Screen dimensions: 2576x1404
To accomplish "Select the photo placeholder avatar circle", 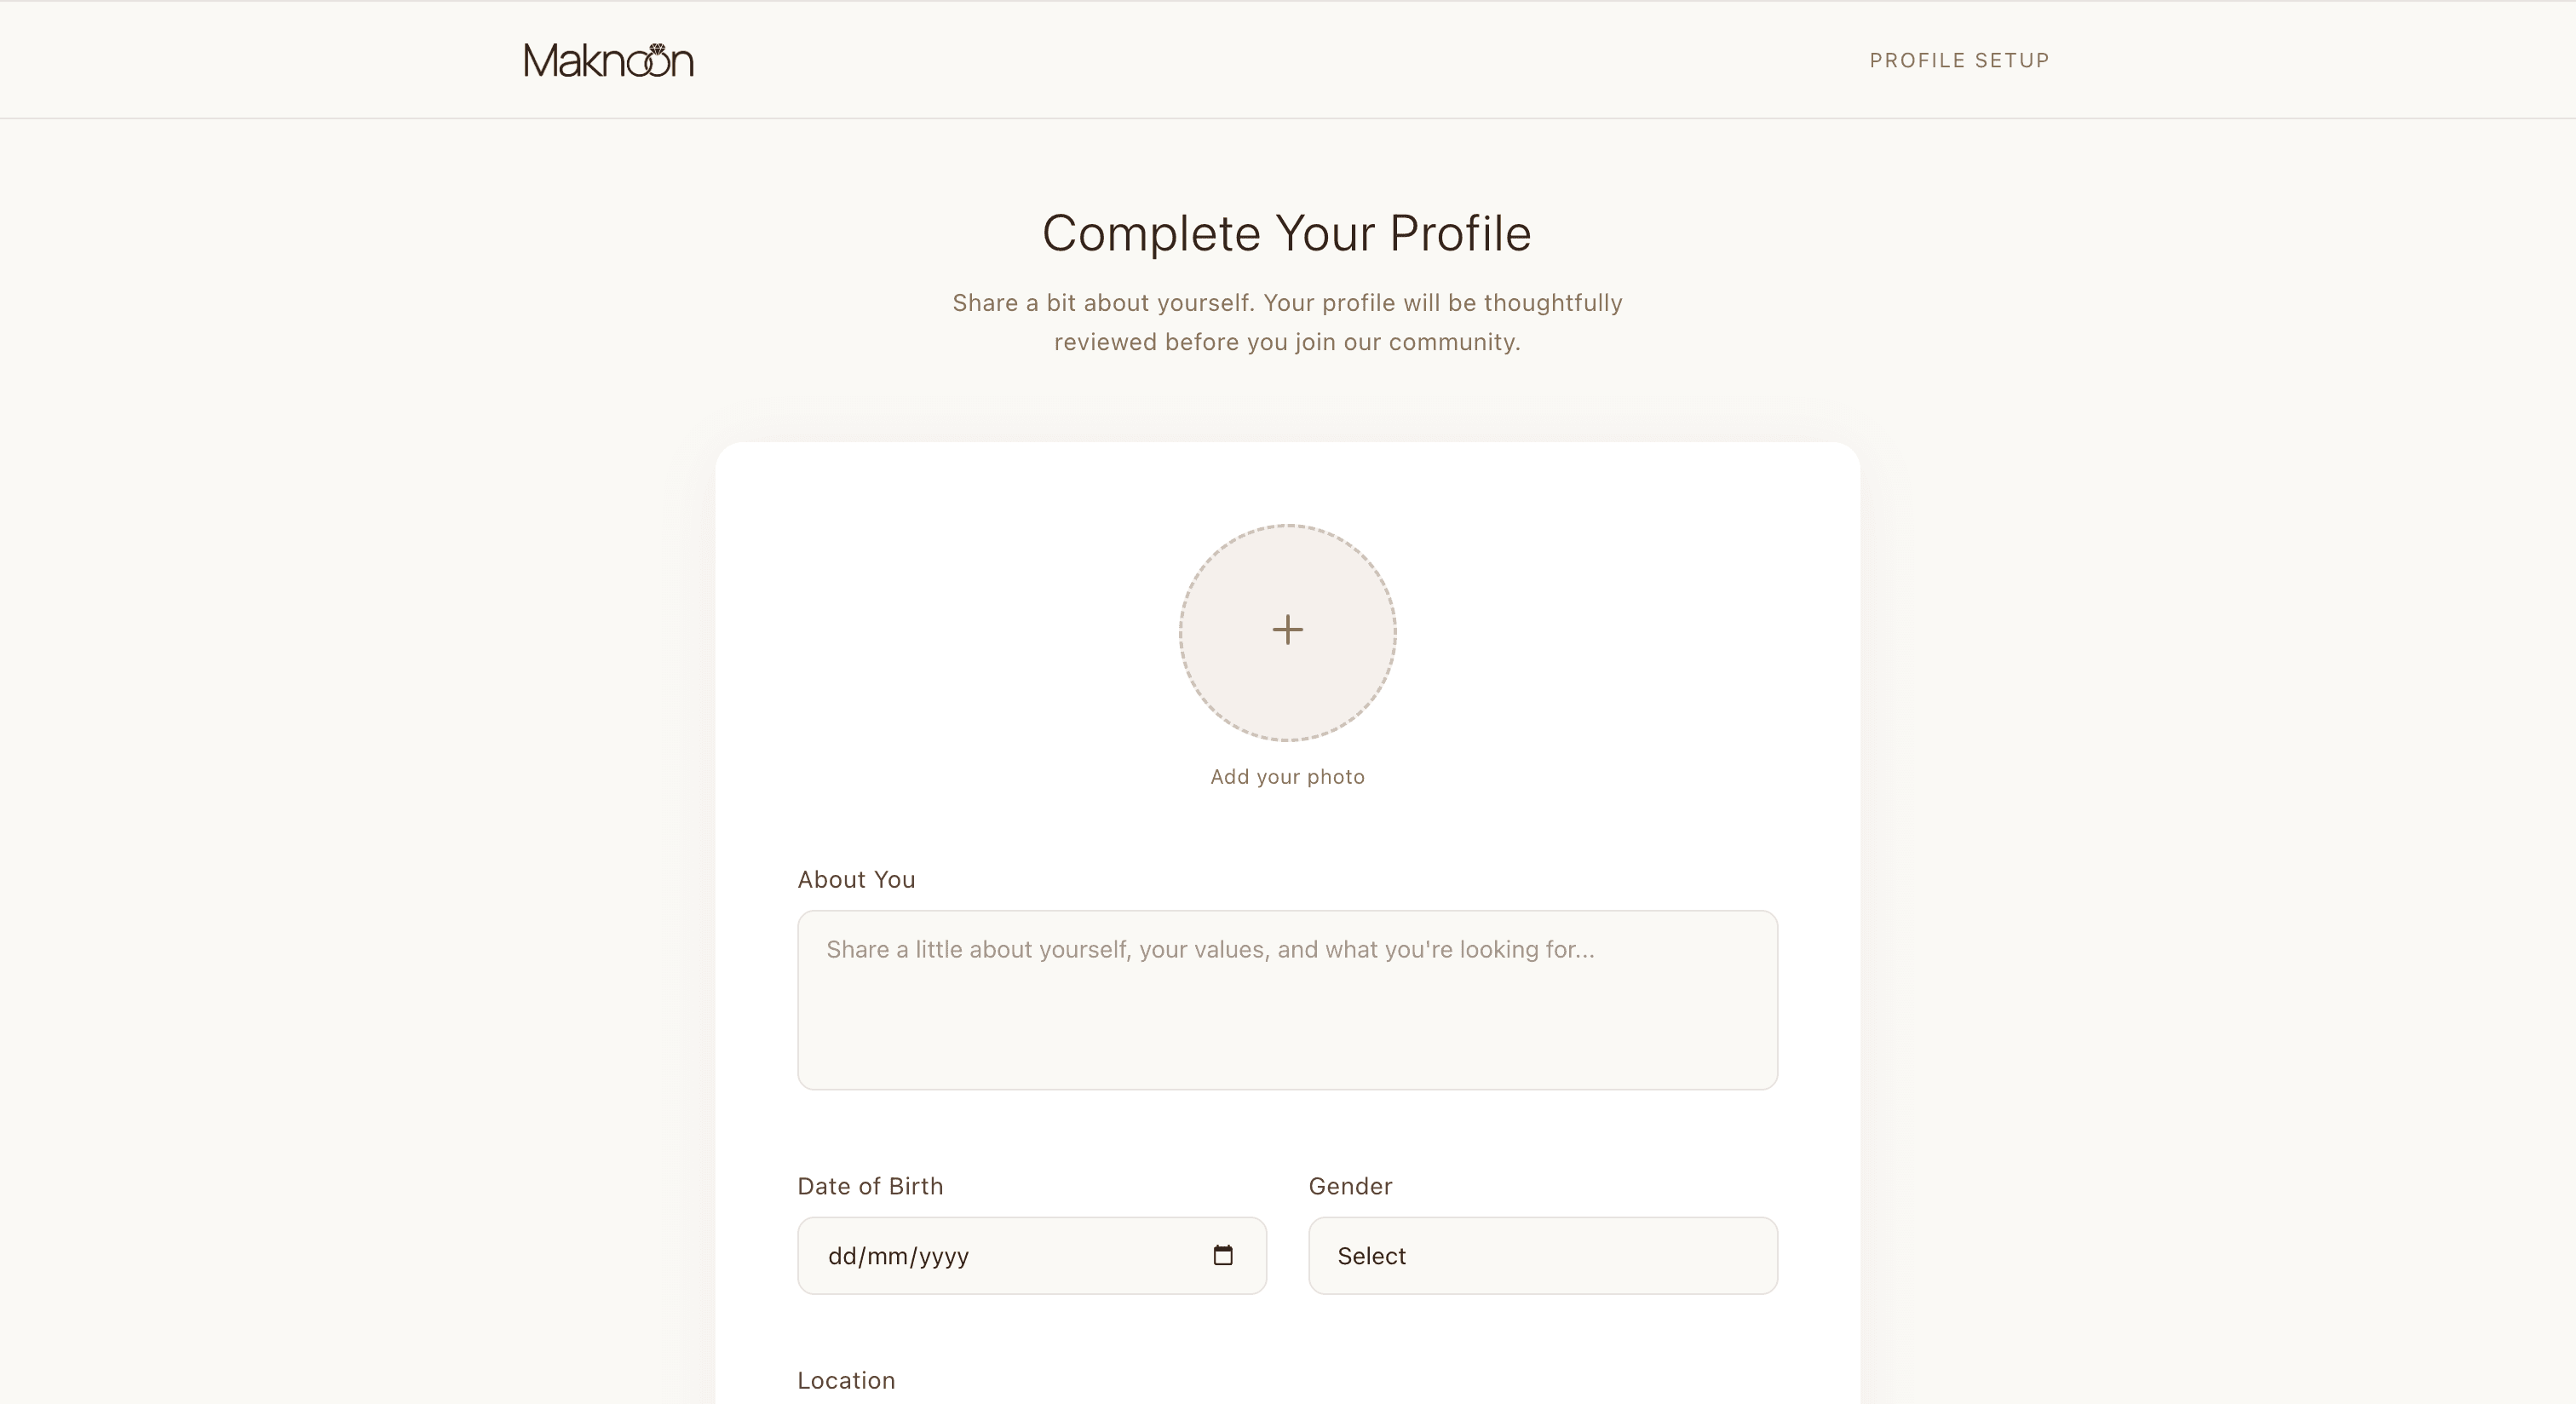I will pos(1287,632).
